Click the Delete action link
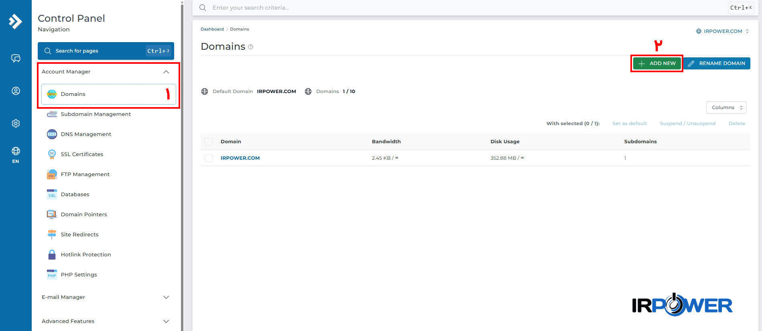 click(x=737, y=124)
